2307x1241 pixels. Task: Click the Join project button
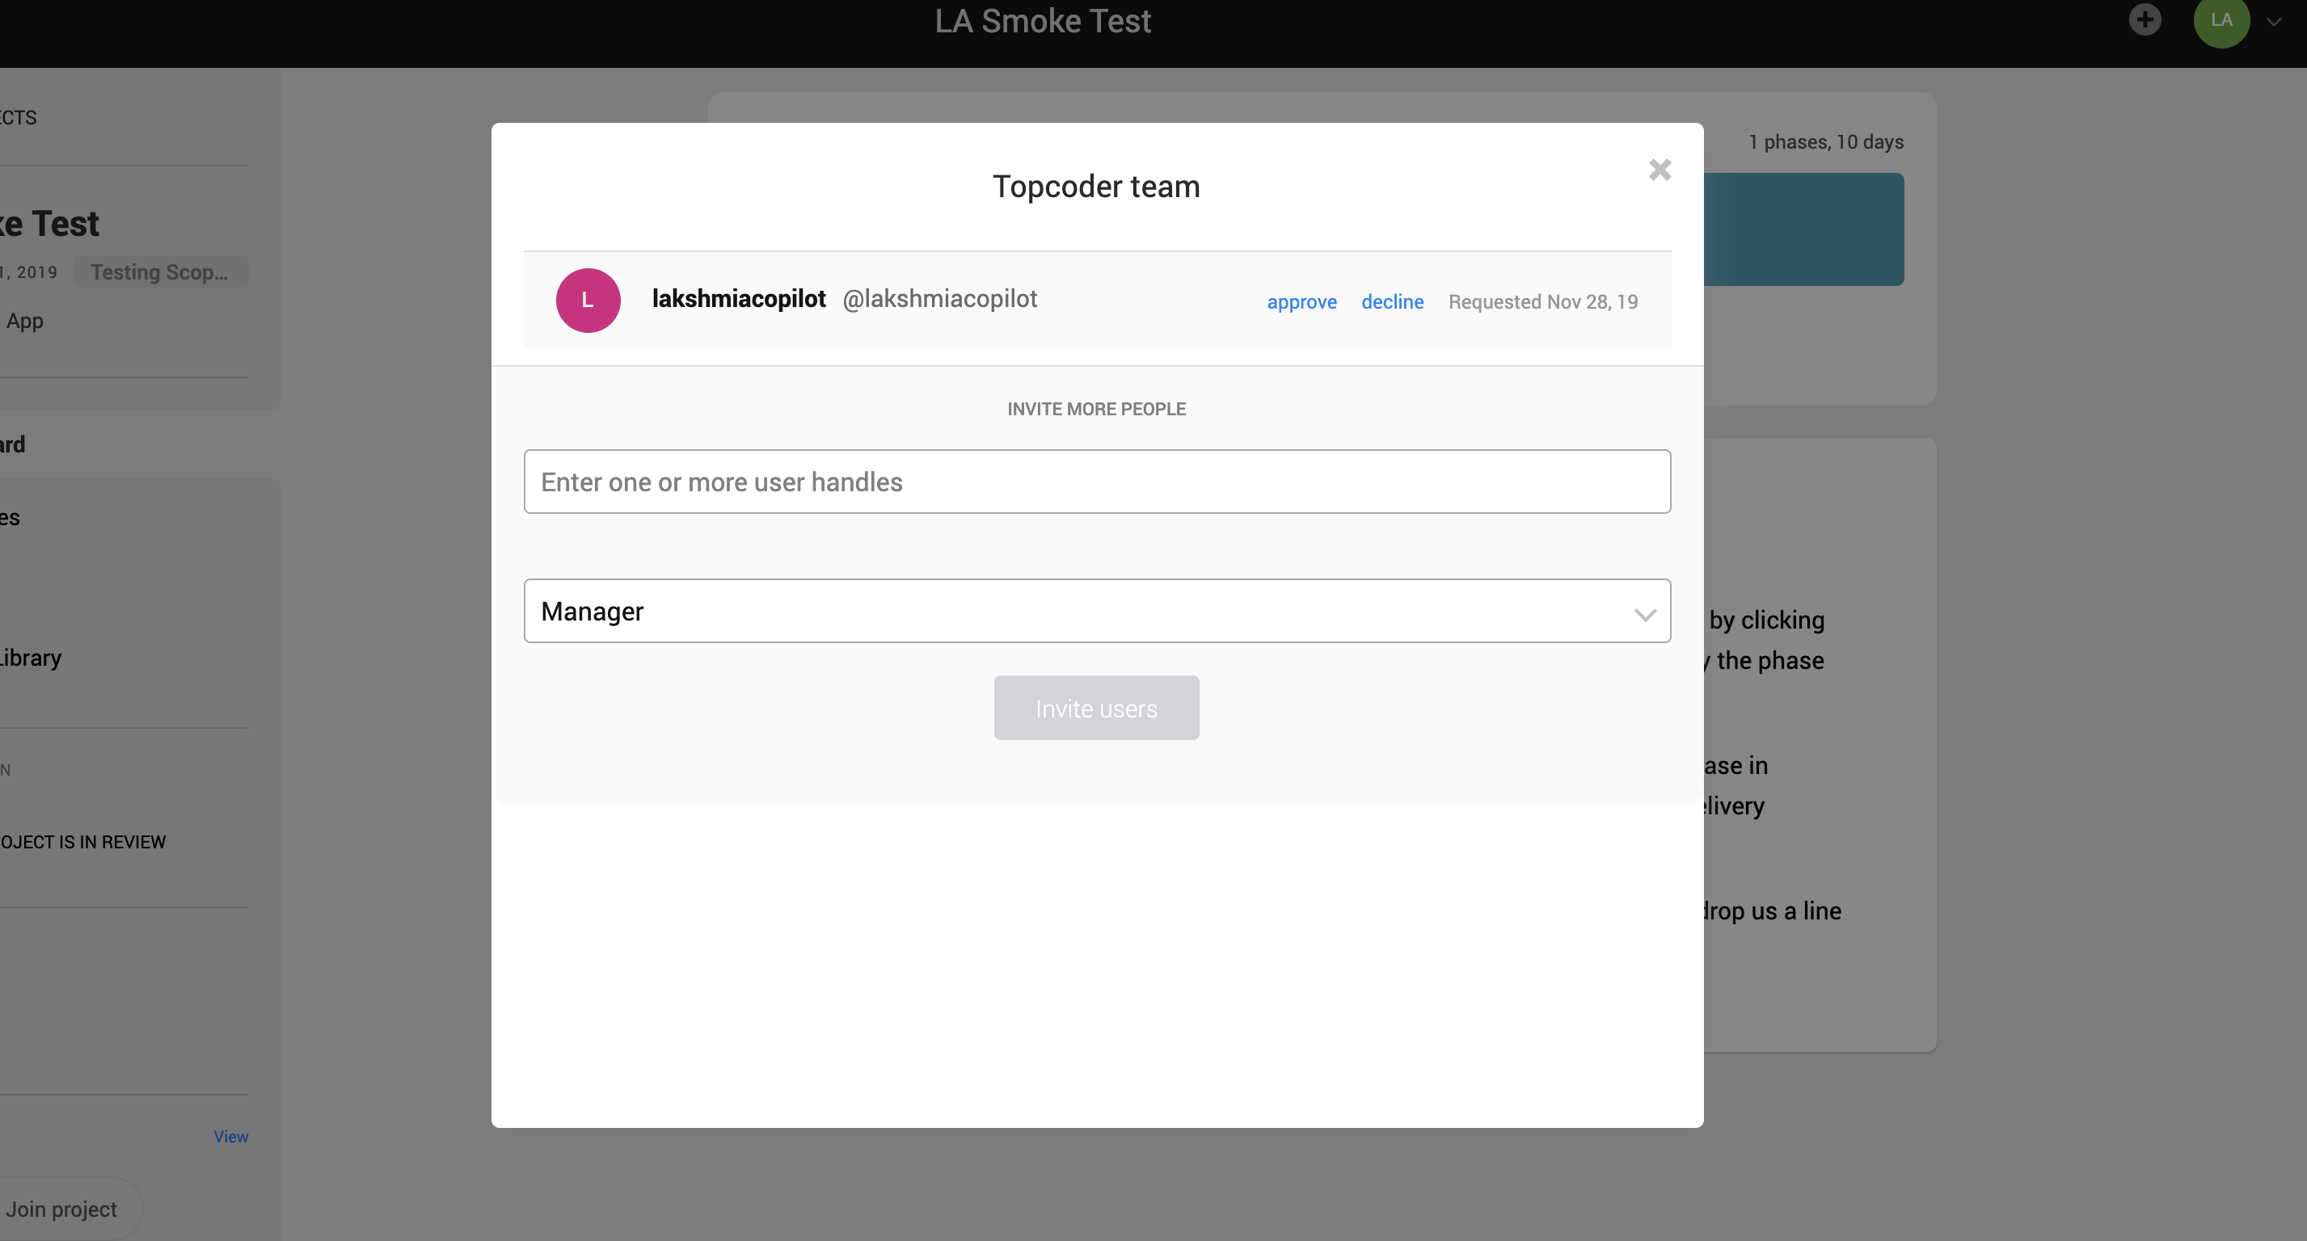pyautogui.click(x=61, y=1209)
